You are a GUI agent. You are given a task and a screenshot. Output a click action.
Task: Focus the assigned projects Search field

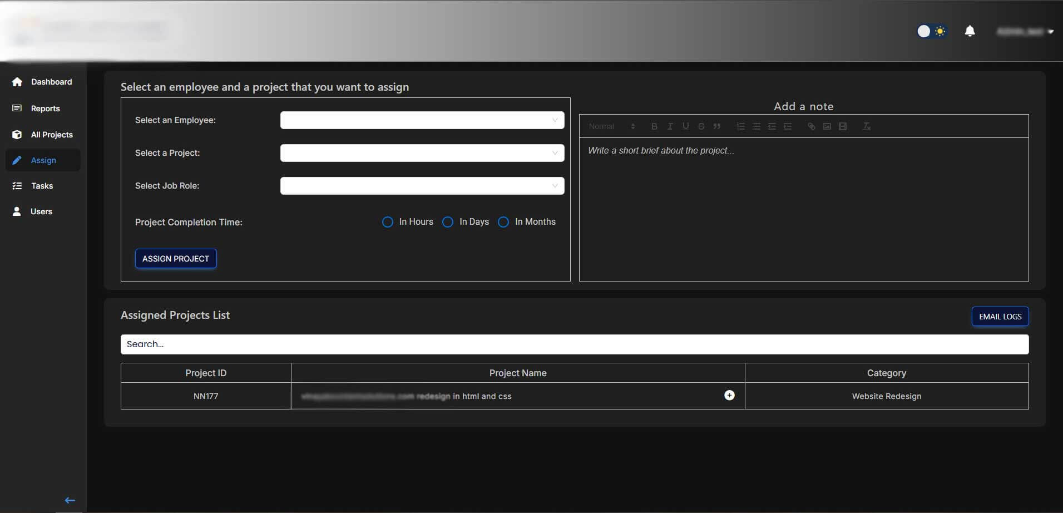[575, 344]
